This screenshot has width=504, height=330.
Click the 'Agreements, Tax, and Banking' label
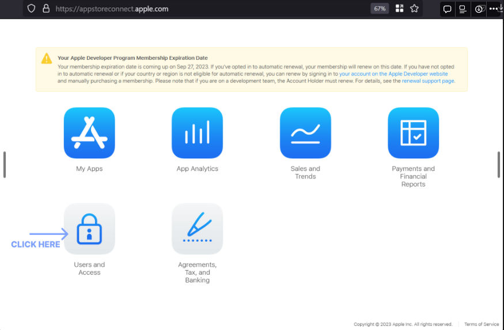pos(198,272)
